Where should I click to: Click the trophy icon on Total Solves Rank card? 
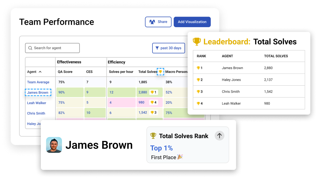[153, 136]
